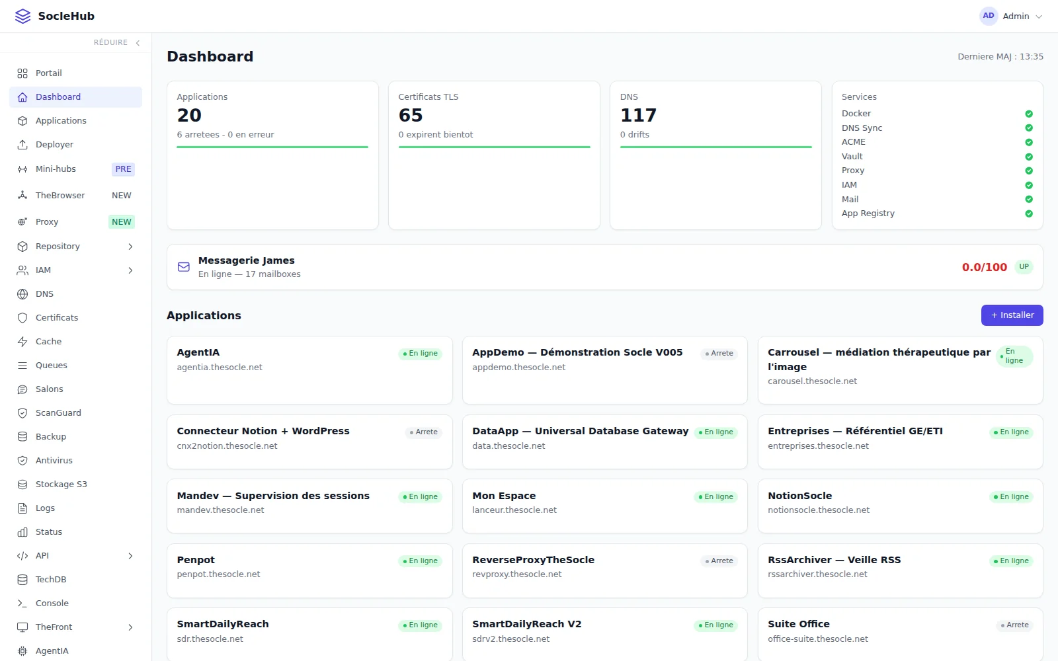1058x661 pixels.
Task: Open TechDB menu item
Action: click(75, 580)
